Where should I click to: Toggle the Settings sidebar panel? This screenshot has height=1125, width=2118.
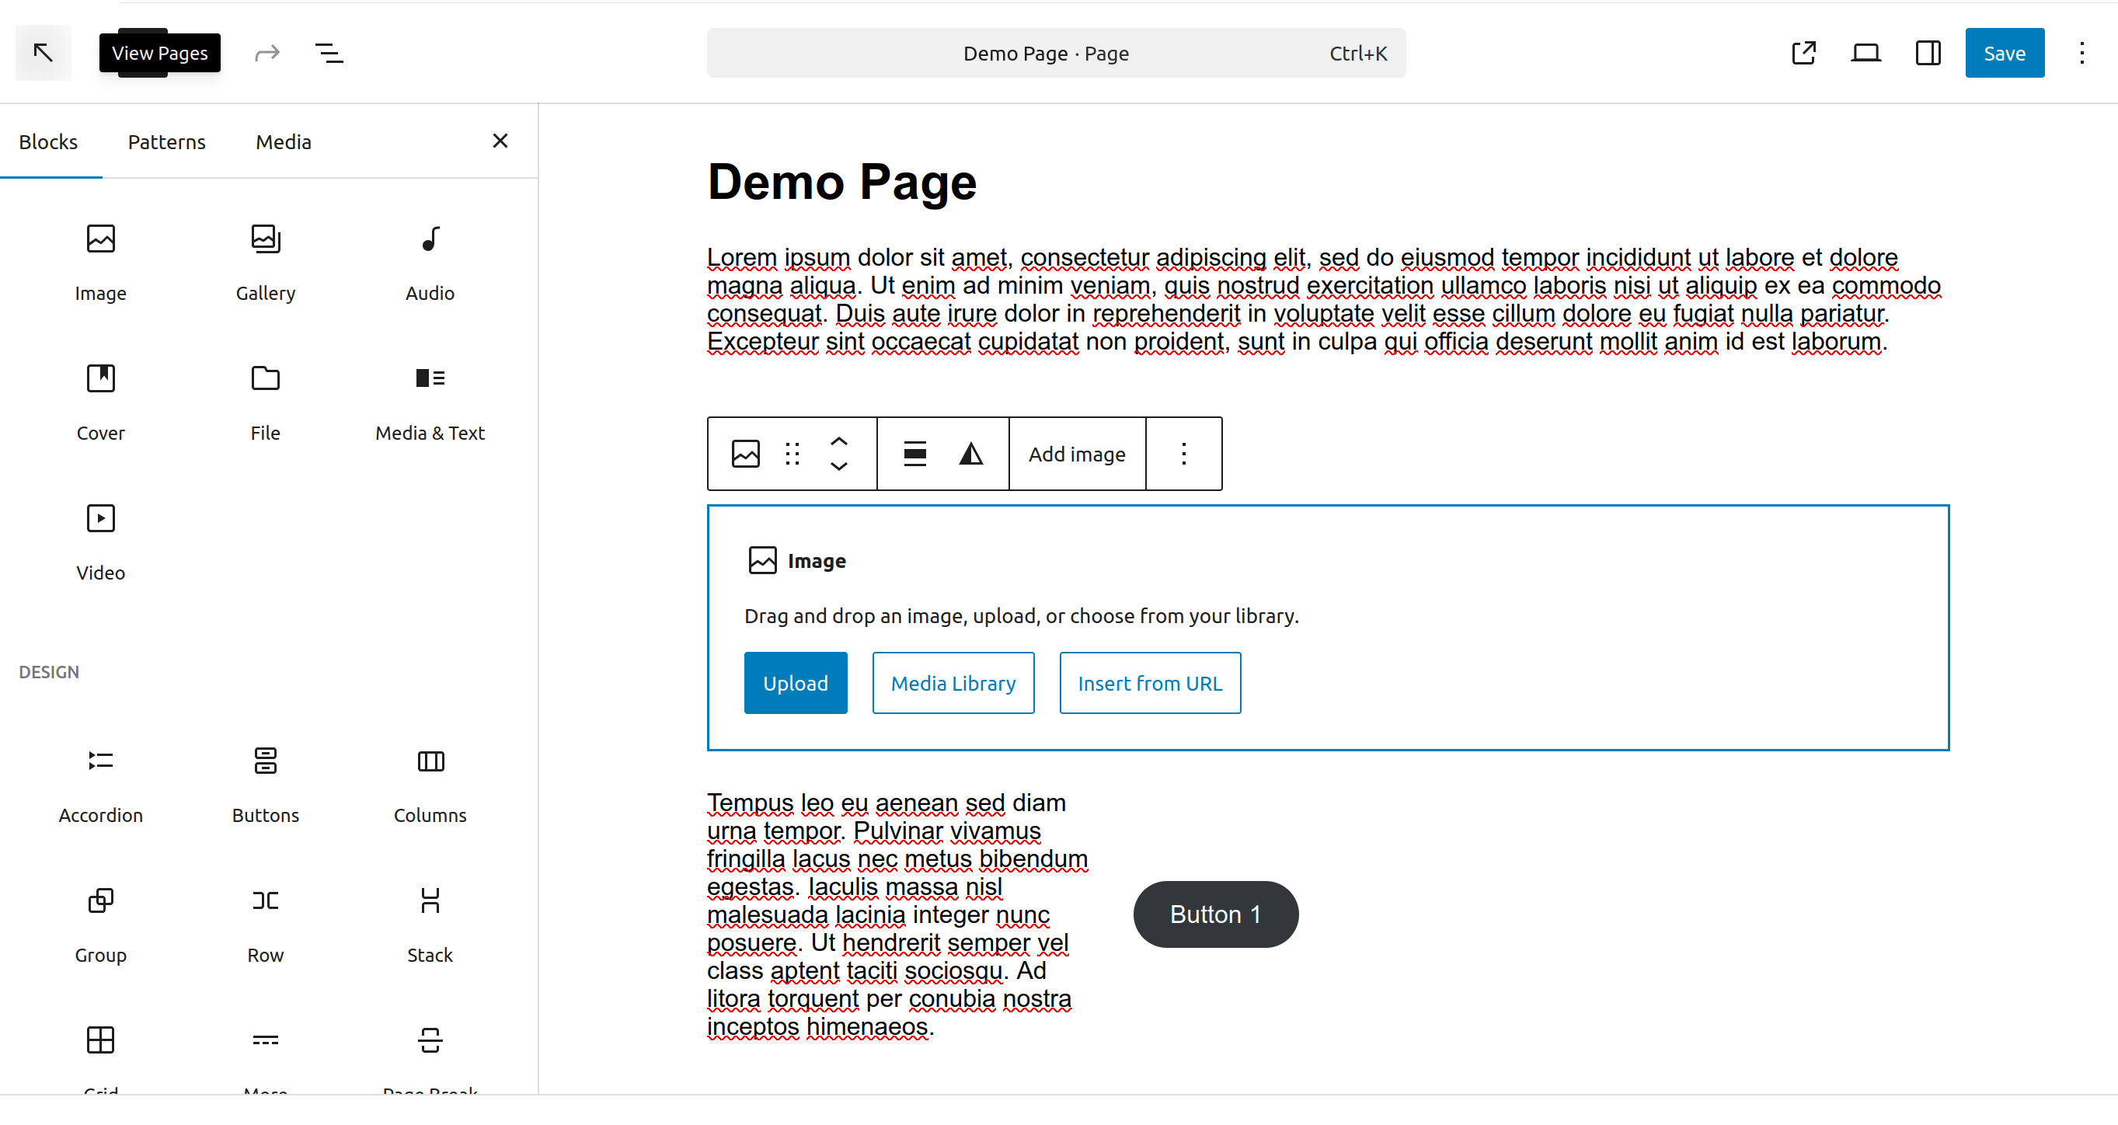[1927, 54]
